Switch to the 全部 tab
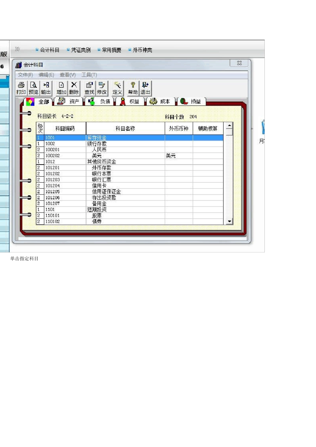Image resolution: width=316 pixels, height=447 pixels. (39, 101)
